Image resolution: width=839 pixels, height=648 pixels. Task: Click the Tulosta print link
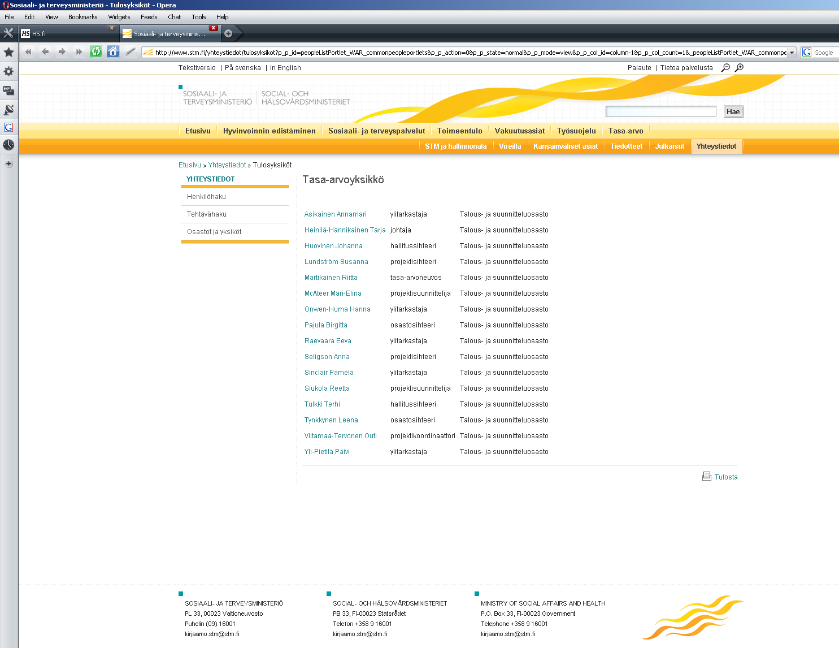(x=725, y=477)
